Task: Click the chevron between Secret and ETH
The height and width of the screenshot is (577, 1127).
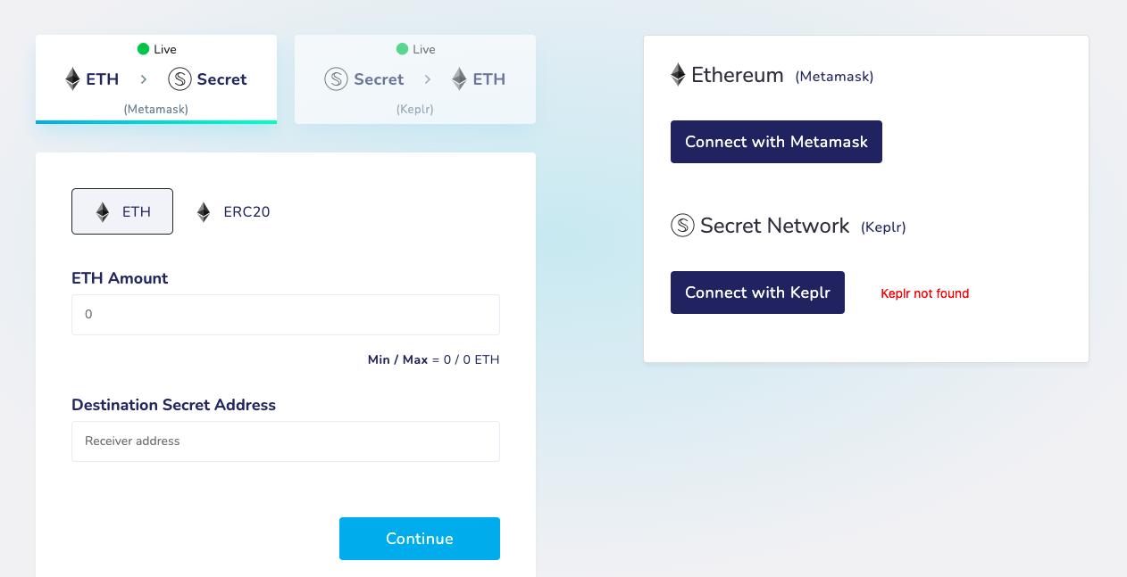Action: click(428, 79)
